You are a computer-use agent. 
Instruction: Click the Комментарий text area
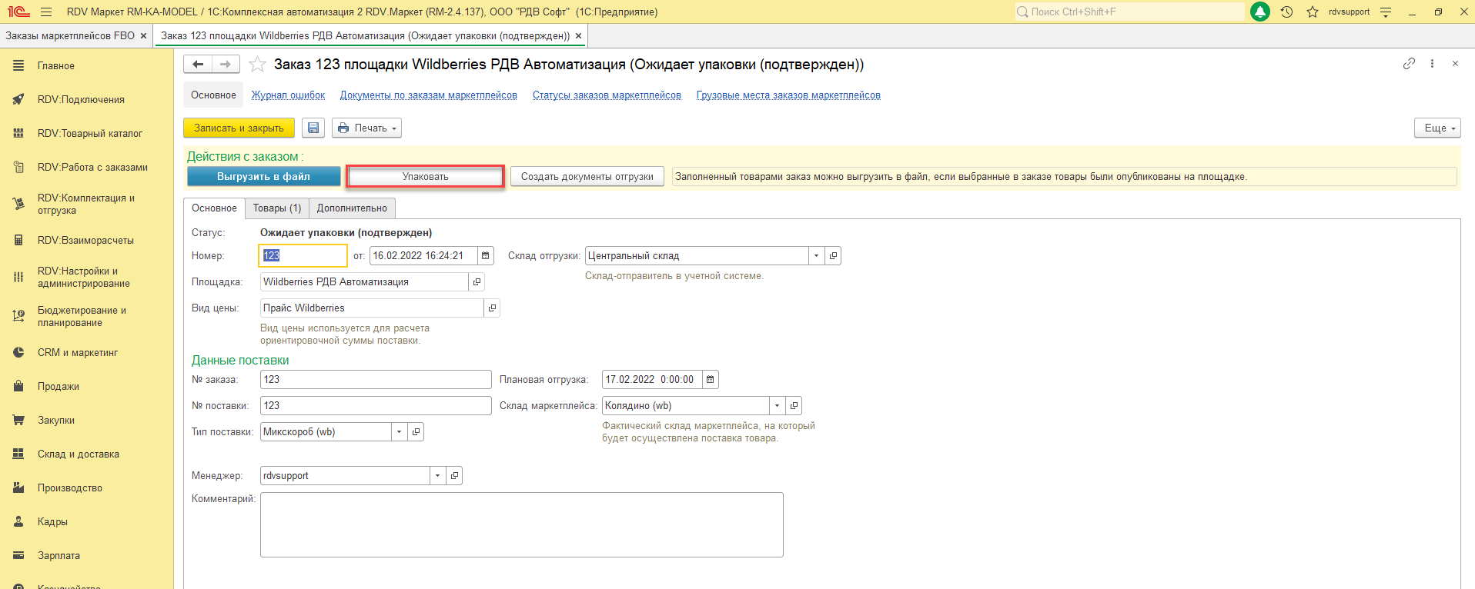[522, 524]
